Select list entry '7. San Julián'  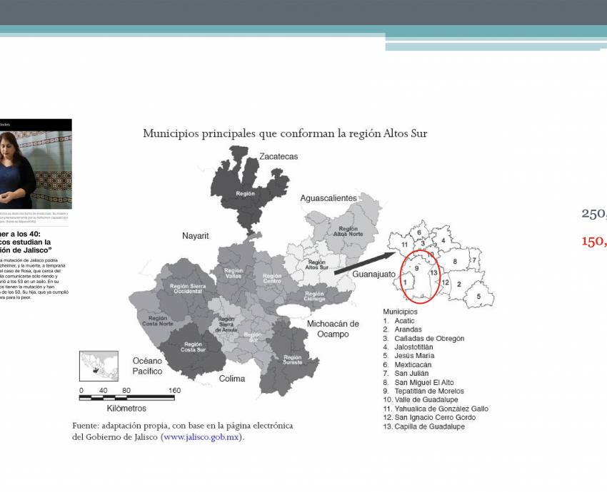click(406, 374)
